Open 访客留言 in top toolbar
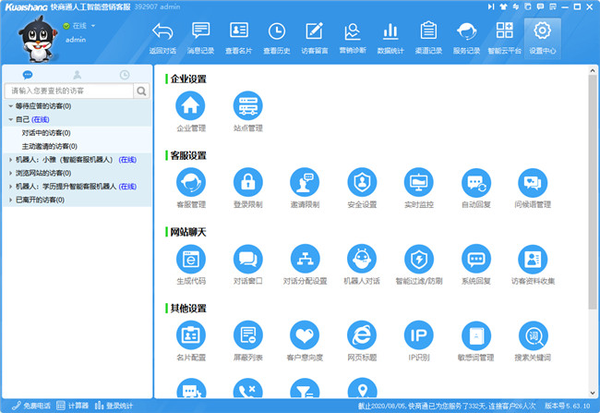The width and height of the screenshot is (600, 413). tap(314, 38)
